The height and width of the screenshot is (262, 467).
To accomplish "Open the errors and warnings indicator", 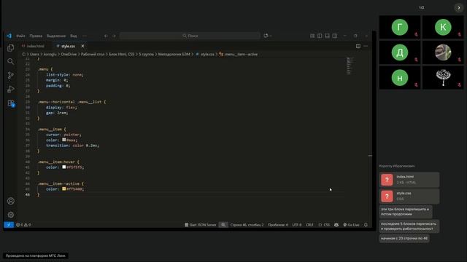I will pyautogui.click(x=23, y=225).
